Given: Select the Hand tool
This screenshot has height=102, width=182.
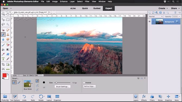Looking at the screenshot, I should tap(8, 14).
